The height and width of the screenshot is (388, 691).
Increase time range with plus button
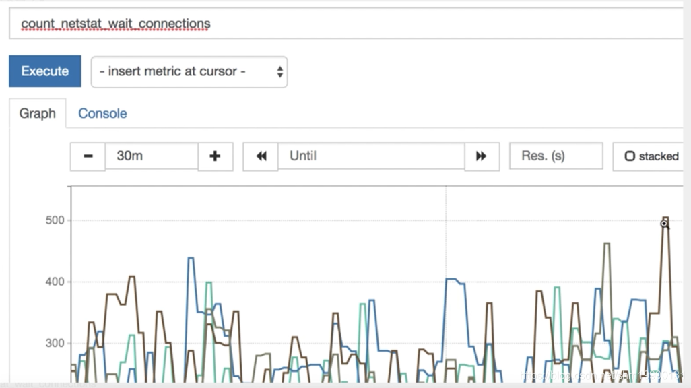215,156
